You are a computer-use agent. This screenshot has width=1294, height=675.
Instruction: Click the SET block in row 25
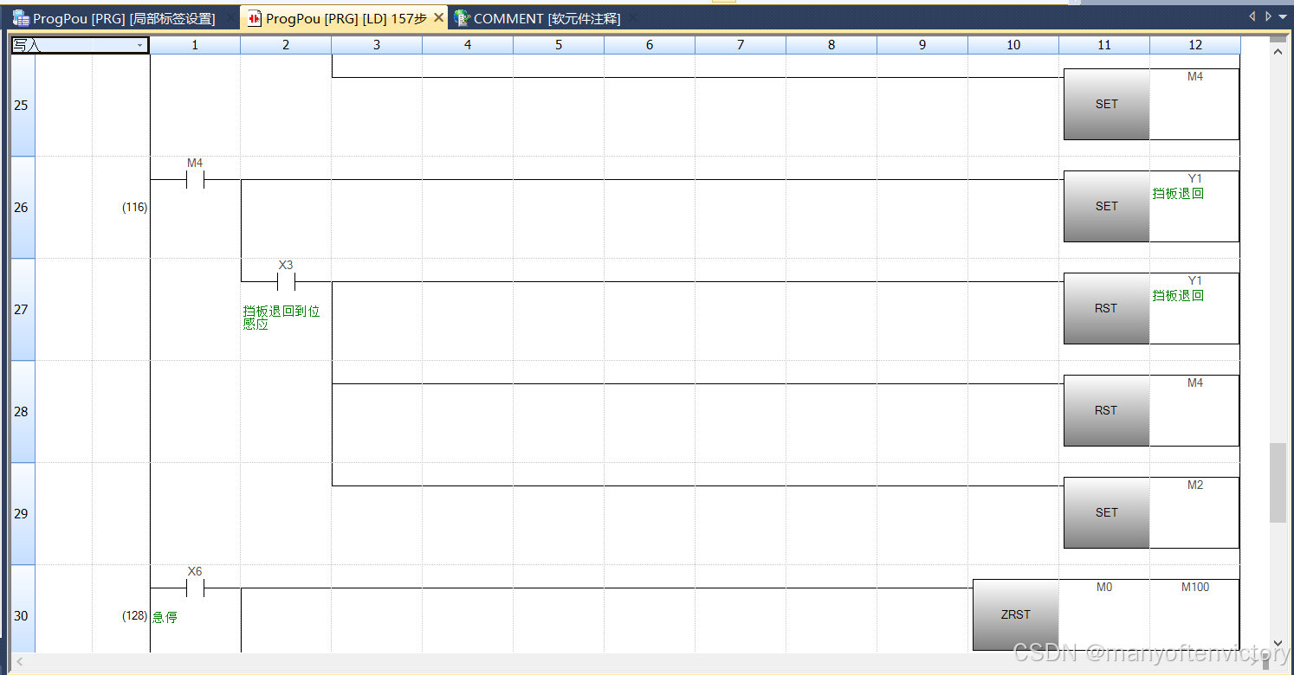(1106, 104)
